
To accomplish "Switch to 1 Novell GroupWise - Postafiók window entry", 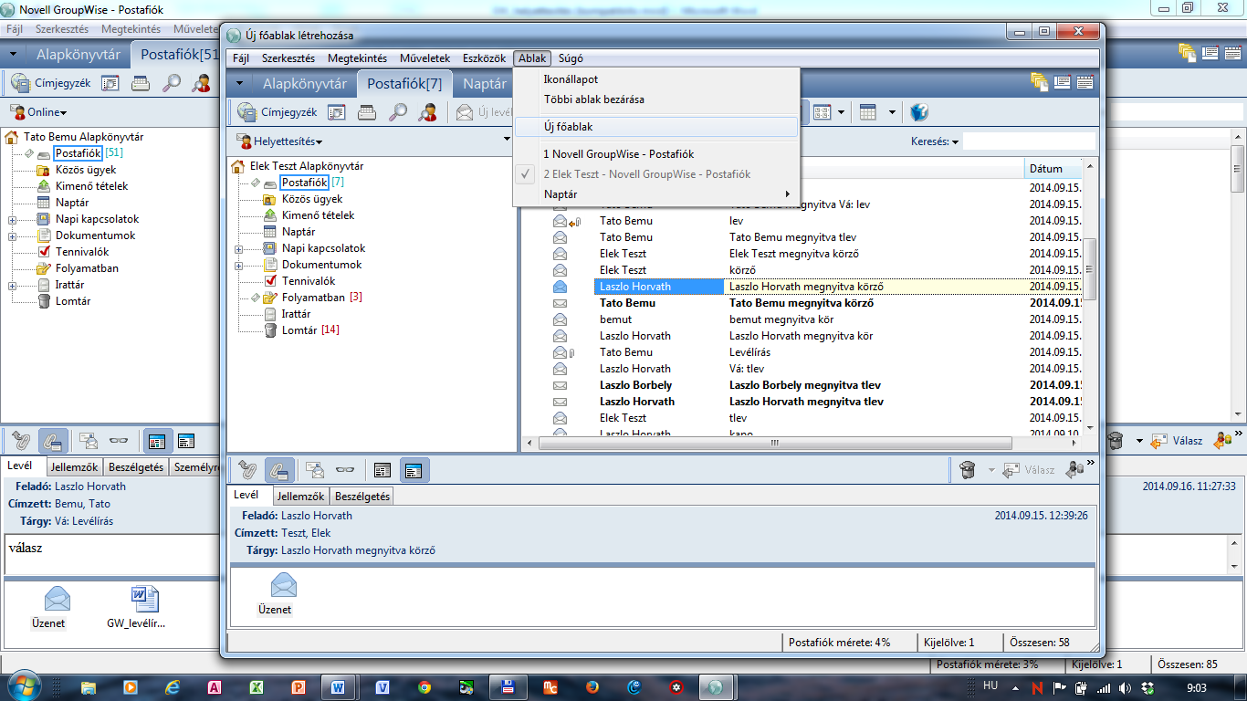I will point(656,154).
